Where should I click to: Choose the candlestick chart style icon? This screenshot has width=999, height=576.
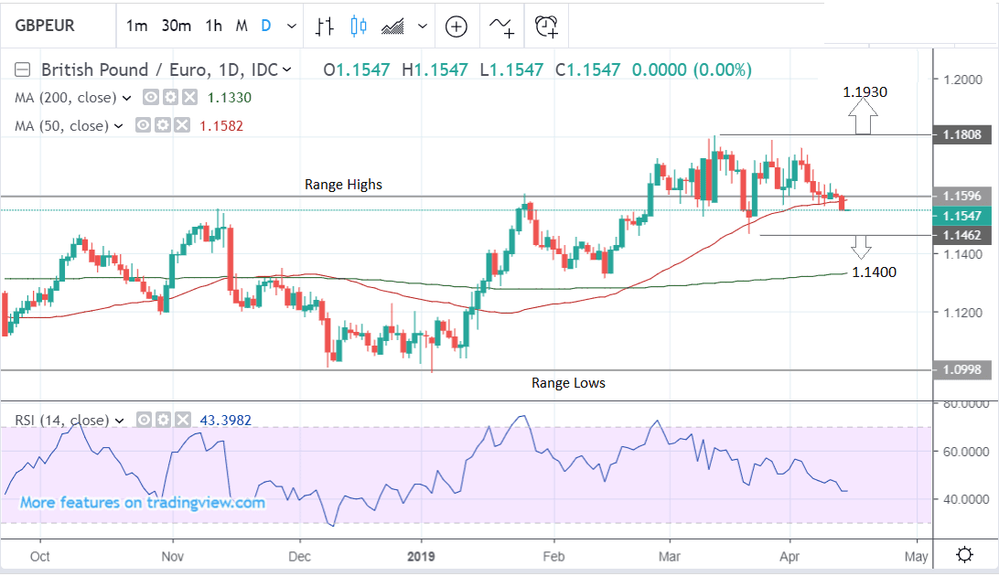[359, 27]
